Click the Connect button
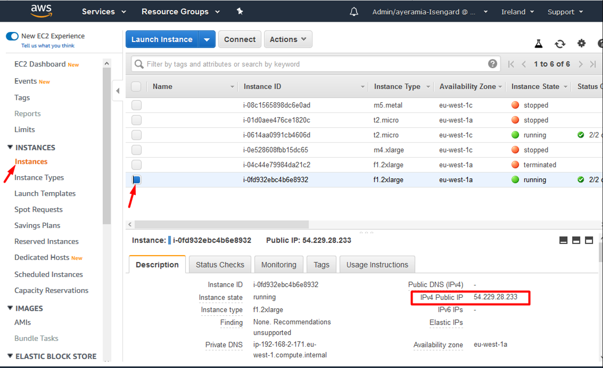 click(x=240, y=39)
